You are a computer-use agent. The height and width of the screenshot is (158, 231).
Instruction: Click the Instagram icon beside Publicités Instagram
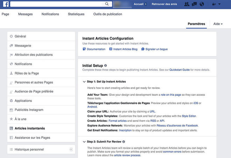click(11, 110)
